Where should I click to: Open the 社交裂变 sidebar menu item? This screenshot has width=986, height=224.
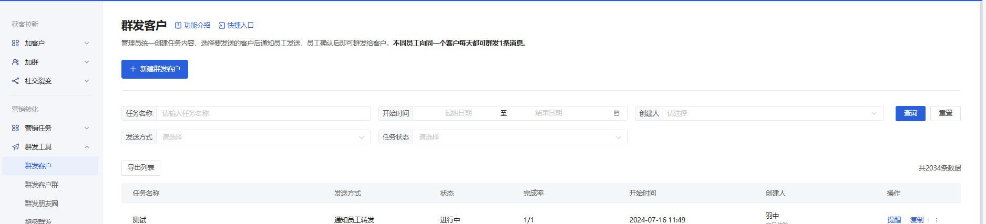(50, 81)
